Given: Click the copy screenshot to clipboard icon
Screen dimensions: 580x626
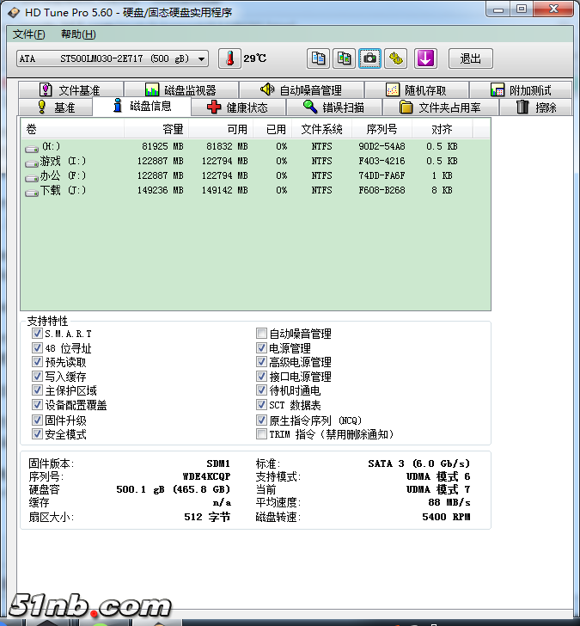Looking at the screenshot, I should pos(345,58).
